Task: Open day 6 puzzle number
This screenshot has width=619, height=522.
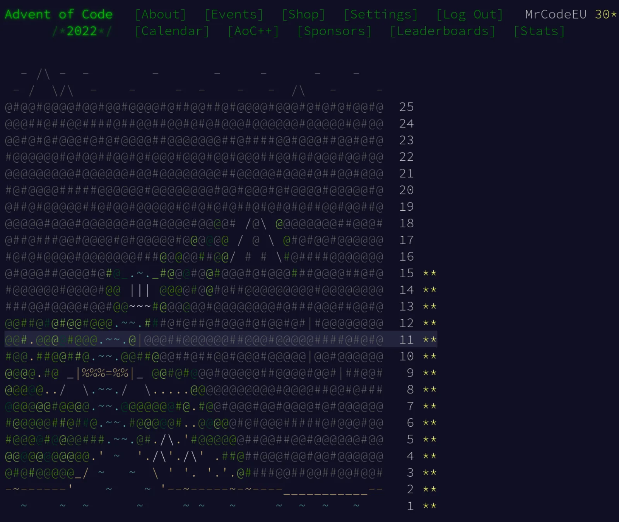Action: tap(410, 423)
